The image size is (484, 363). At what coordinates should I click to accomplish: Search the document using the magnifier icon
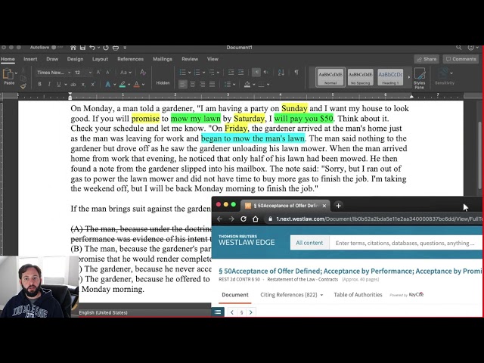(459, 48)
